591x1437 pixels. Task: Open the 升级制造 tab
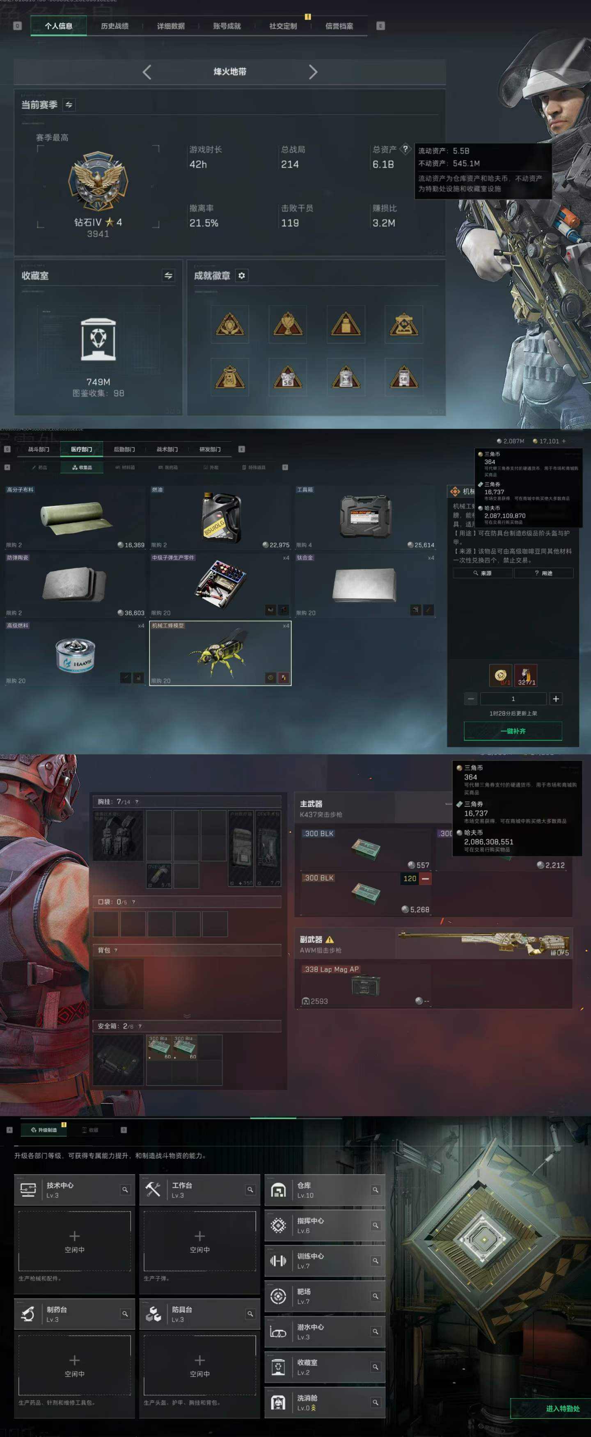pos(44,1130)
